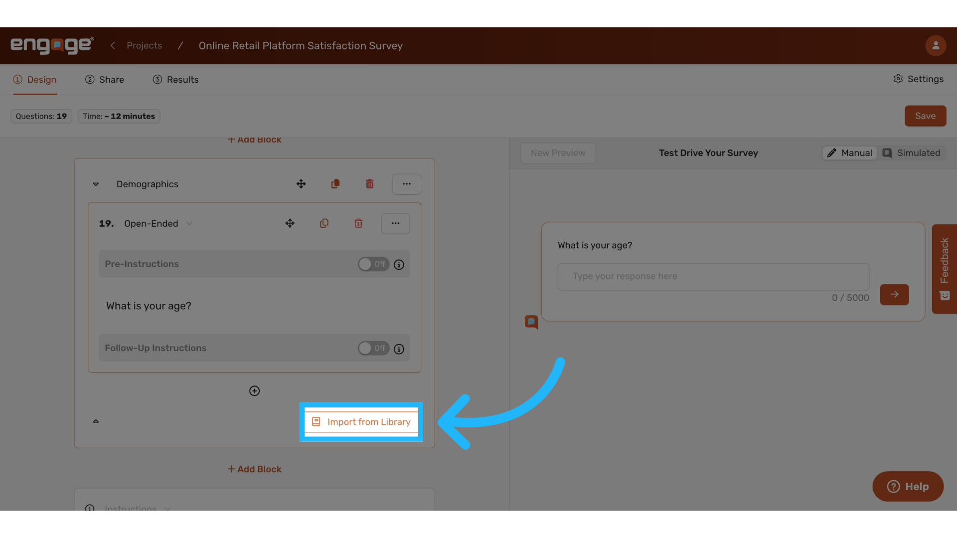
Task: Expand the Instructions type dropdown
Action: [138, 508]
